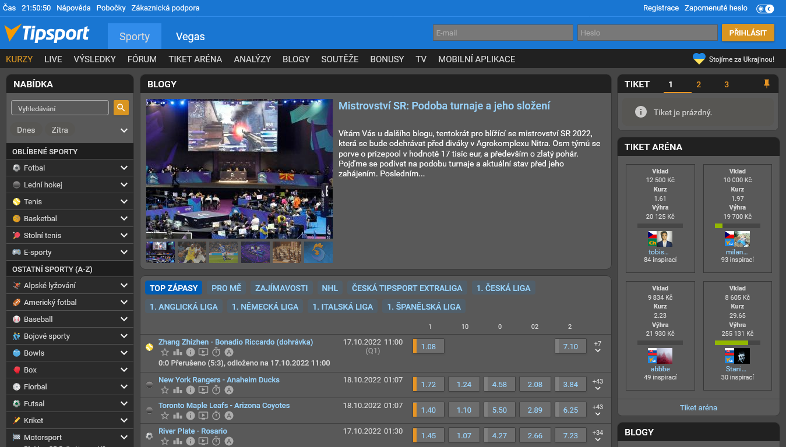Open blog Mistrovství SR: Podoba turnaje
This screenshot has height=447, width=786.
tap(444, 106)
